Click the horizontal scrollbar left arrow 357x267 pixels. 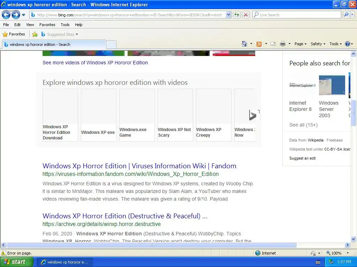(x=3, y=245)
